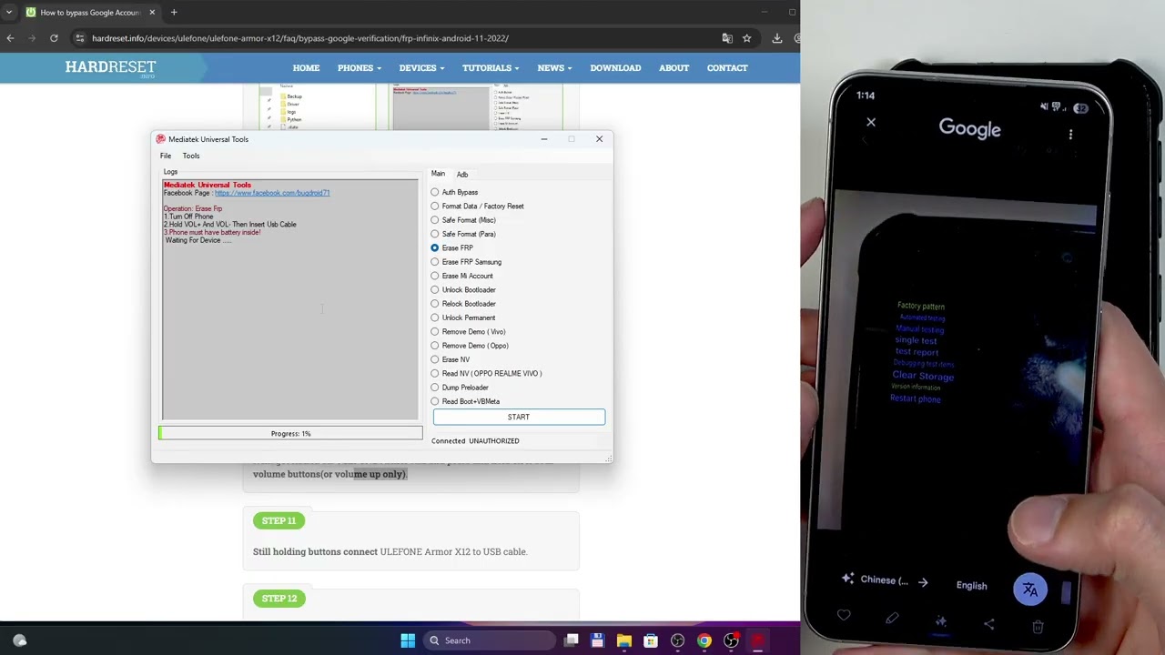Open Microsoft Store from the taskbar
Viewport: 1165px width, 655px height.
(x=650, y=640)
